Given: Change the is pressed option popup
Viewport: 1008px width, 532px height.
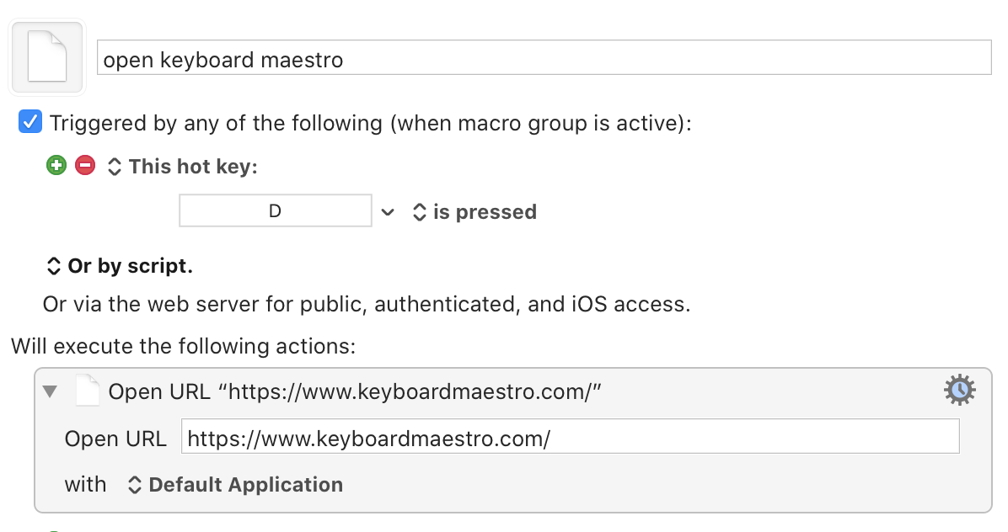Looking at the screenshot, I should 475,212.
